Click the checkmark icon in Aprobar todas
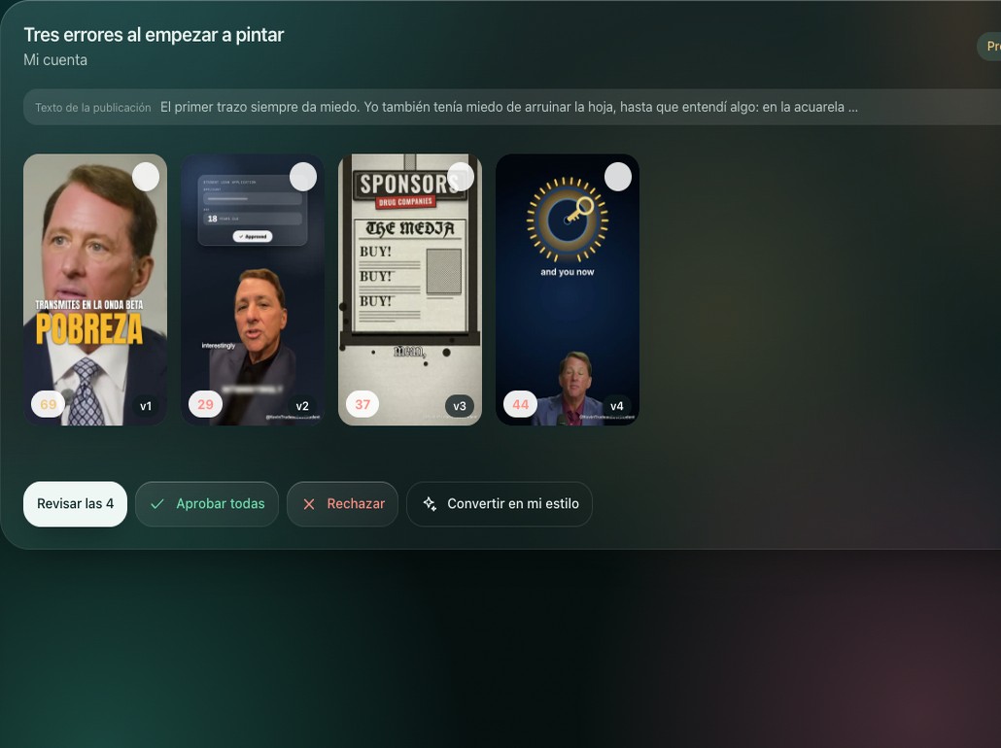Screen dimensions: 1001x748 coord(157,504)
